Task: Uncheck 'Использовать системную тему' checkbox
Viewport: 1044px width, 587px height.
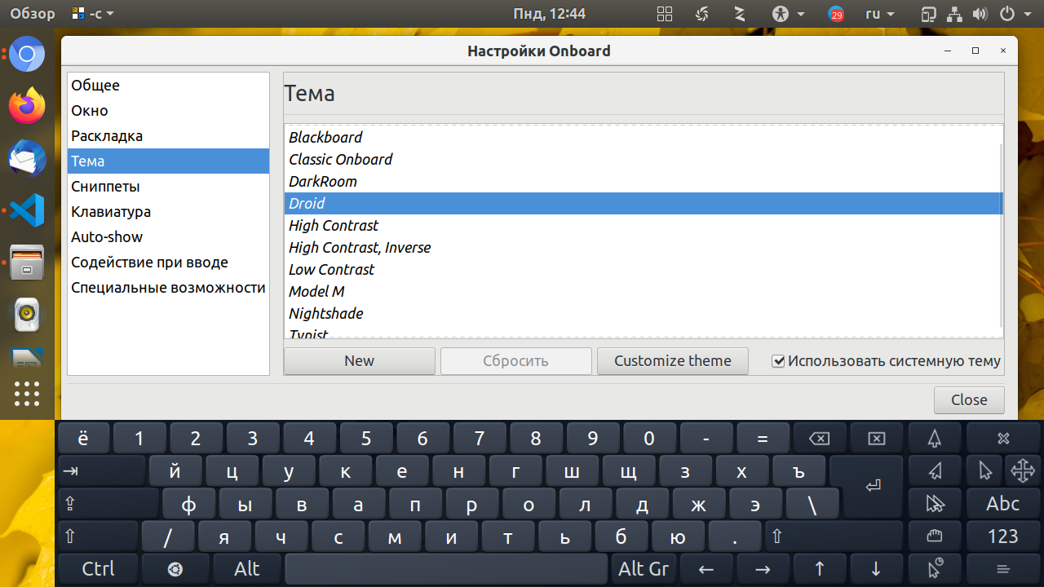Action: click(x=779, y=361)
